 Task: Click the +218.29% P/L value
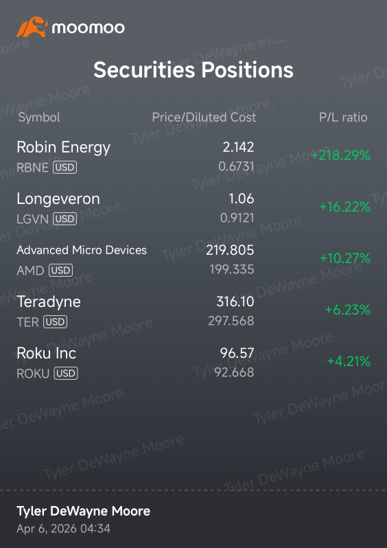[x=340, y=155]
